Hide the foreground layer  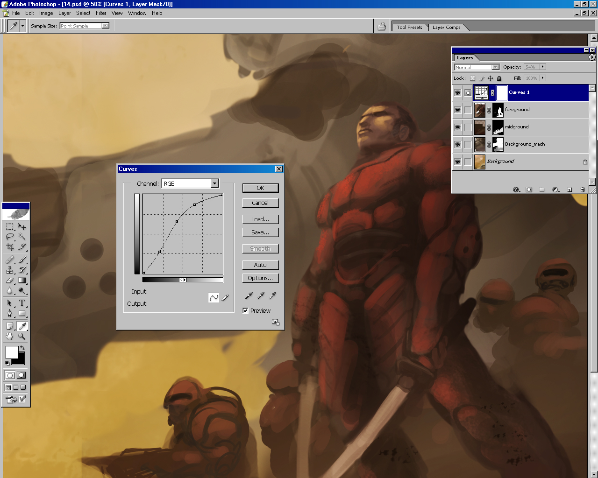(x=457, y=110)
